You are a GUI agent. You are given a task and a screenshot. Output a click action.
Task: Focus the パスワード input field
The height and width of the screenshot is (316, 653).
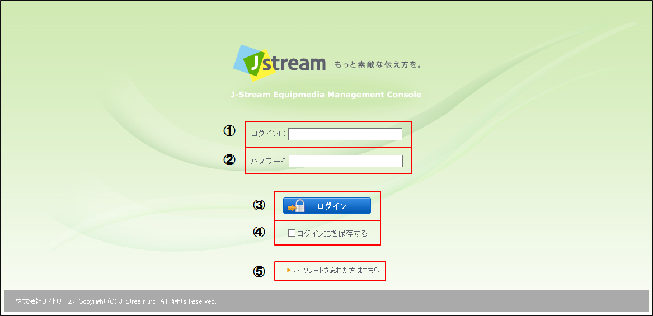[x=345, y=161]
